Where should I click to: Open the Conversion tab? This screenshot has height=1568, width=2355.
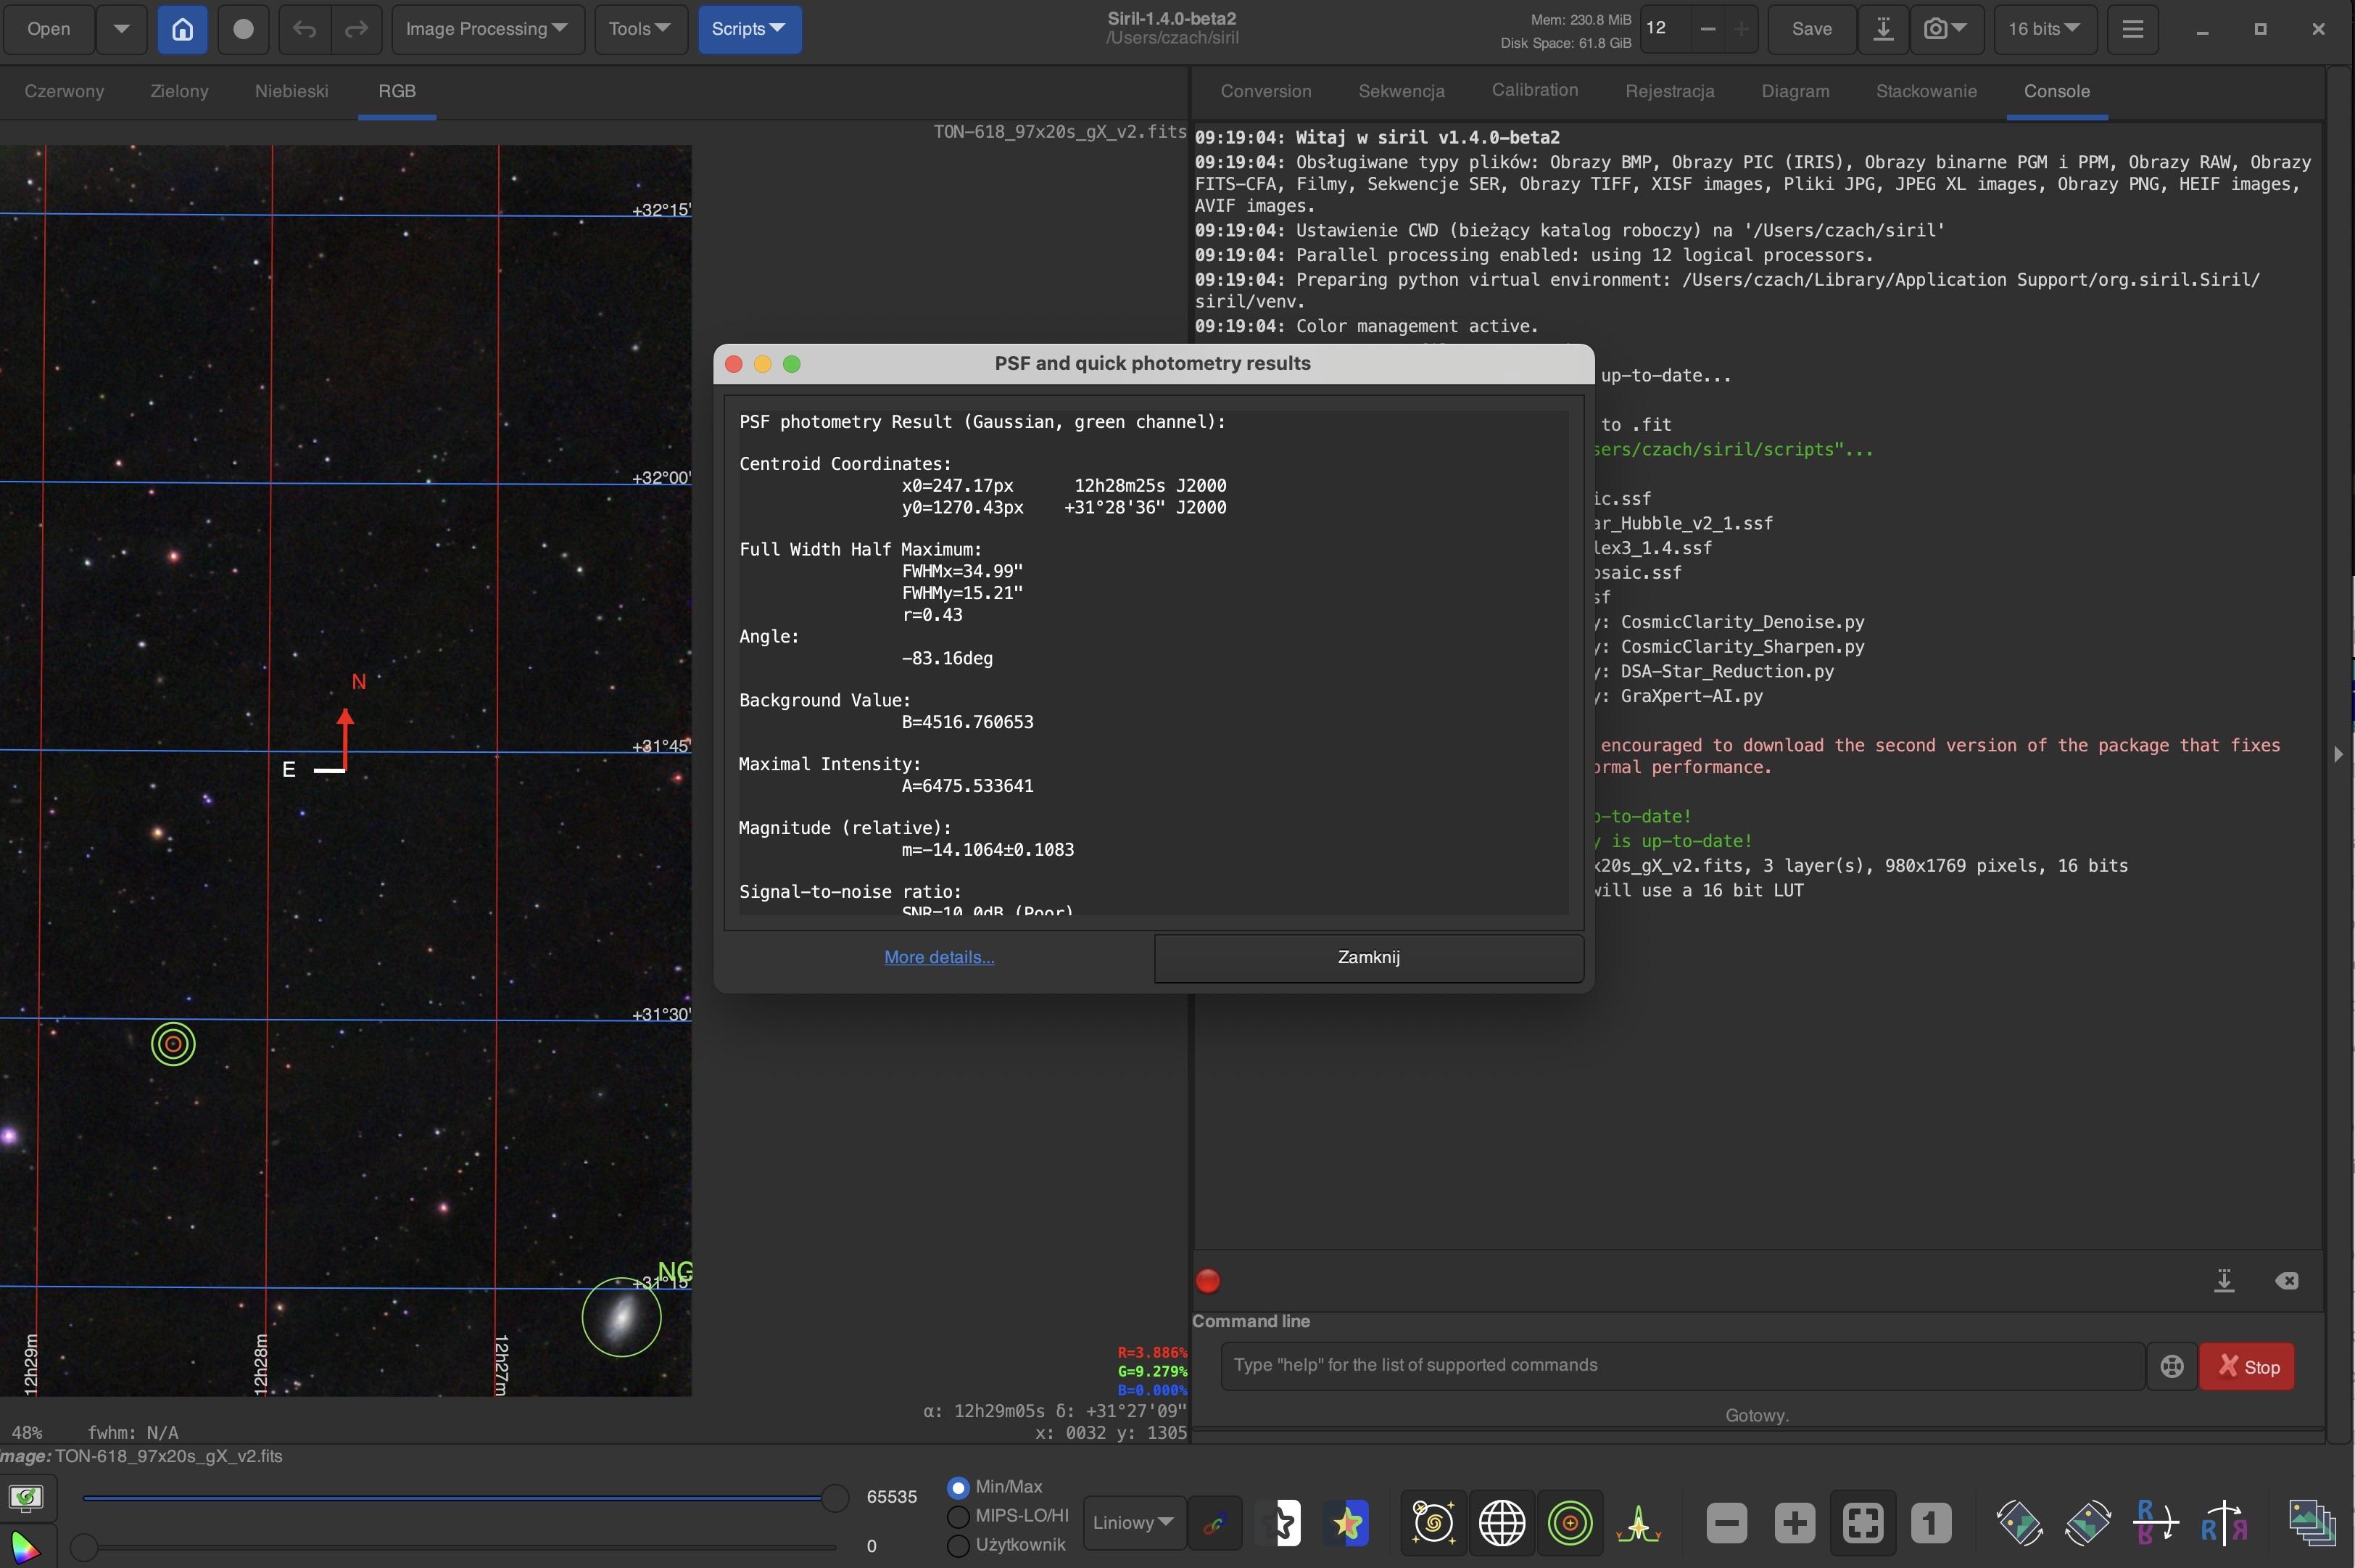pos(1265,91)
